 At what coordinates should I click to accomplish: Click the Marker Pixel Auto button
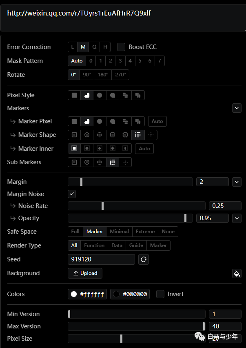157,121
